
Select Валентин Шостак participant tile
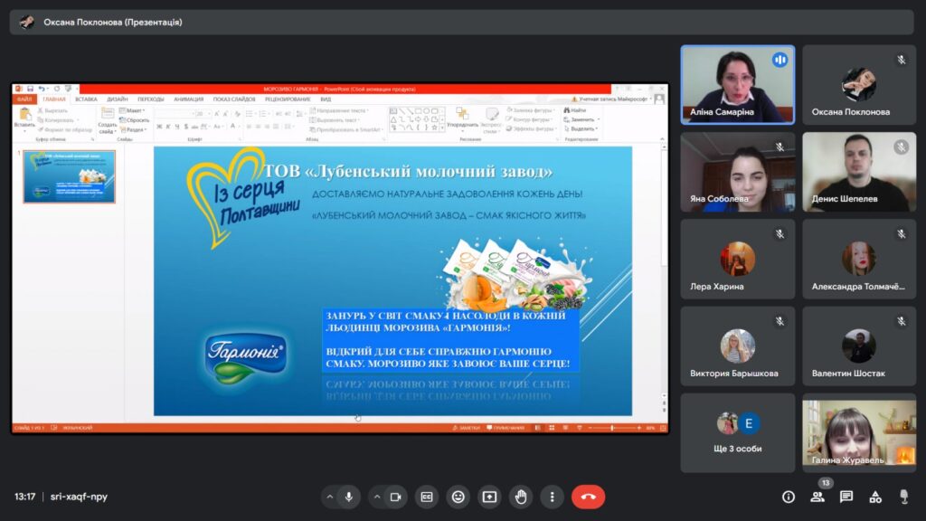859,346
